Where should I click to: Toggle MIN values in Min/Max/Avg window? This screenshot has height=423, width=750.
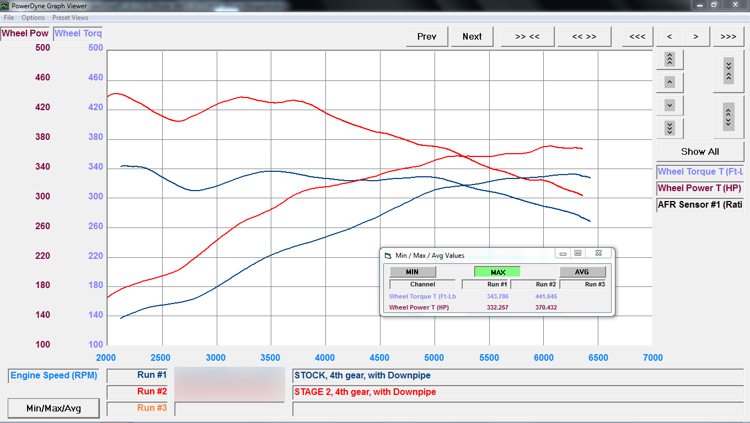pyautogui.click(x=413, y=272)
